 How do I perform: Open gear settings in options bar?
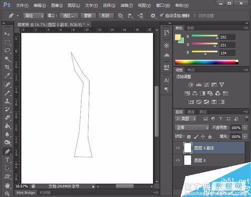153,16
